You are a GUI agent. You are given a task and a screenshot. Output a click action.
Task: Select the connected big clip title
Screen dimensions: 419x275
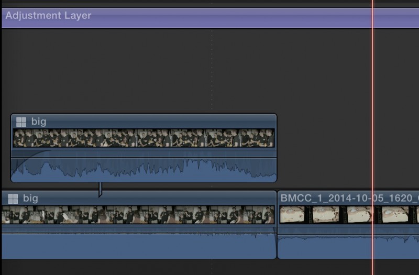point(39,122)
